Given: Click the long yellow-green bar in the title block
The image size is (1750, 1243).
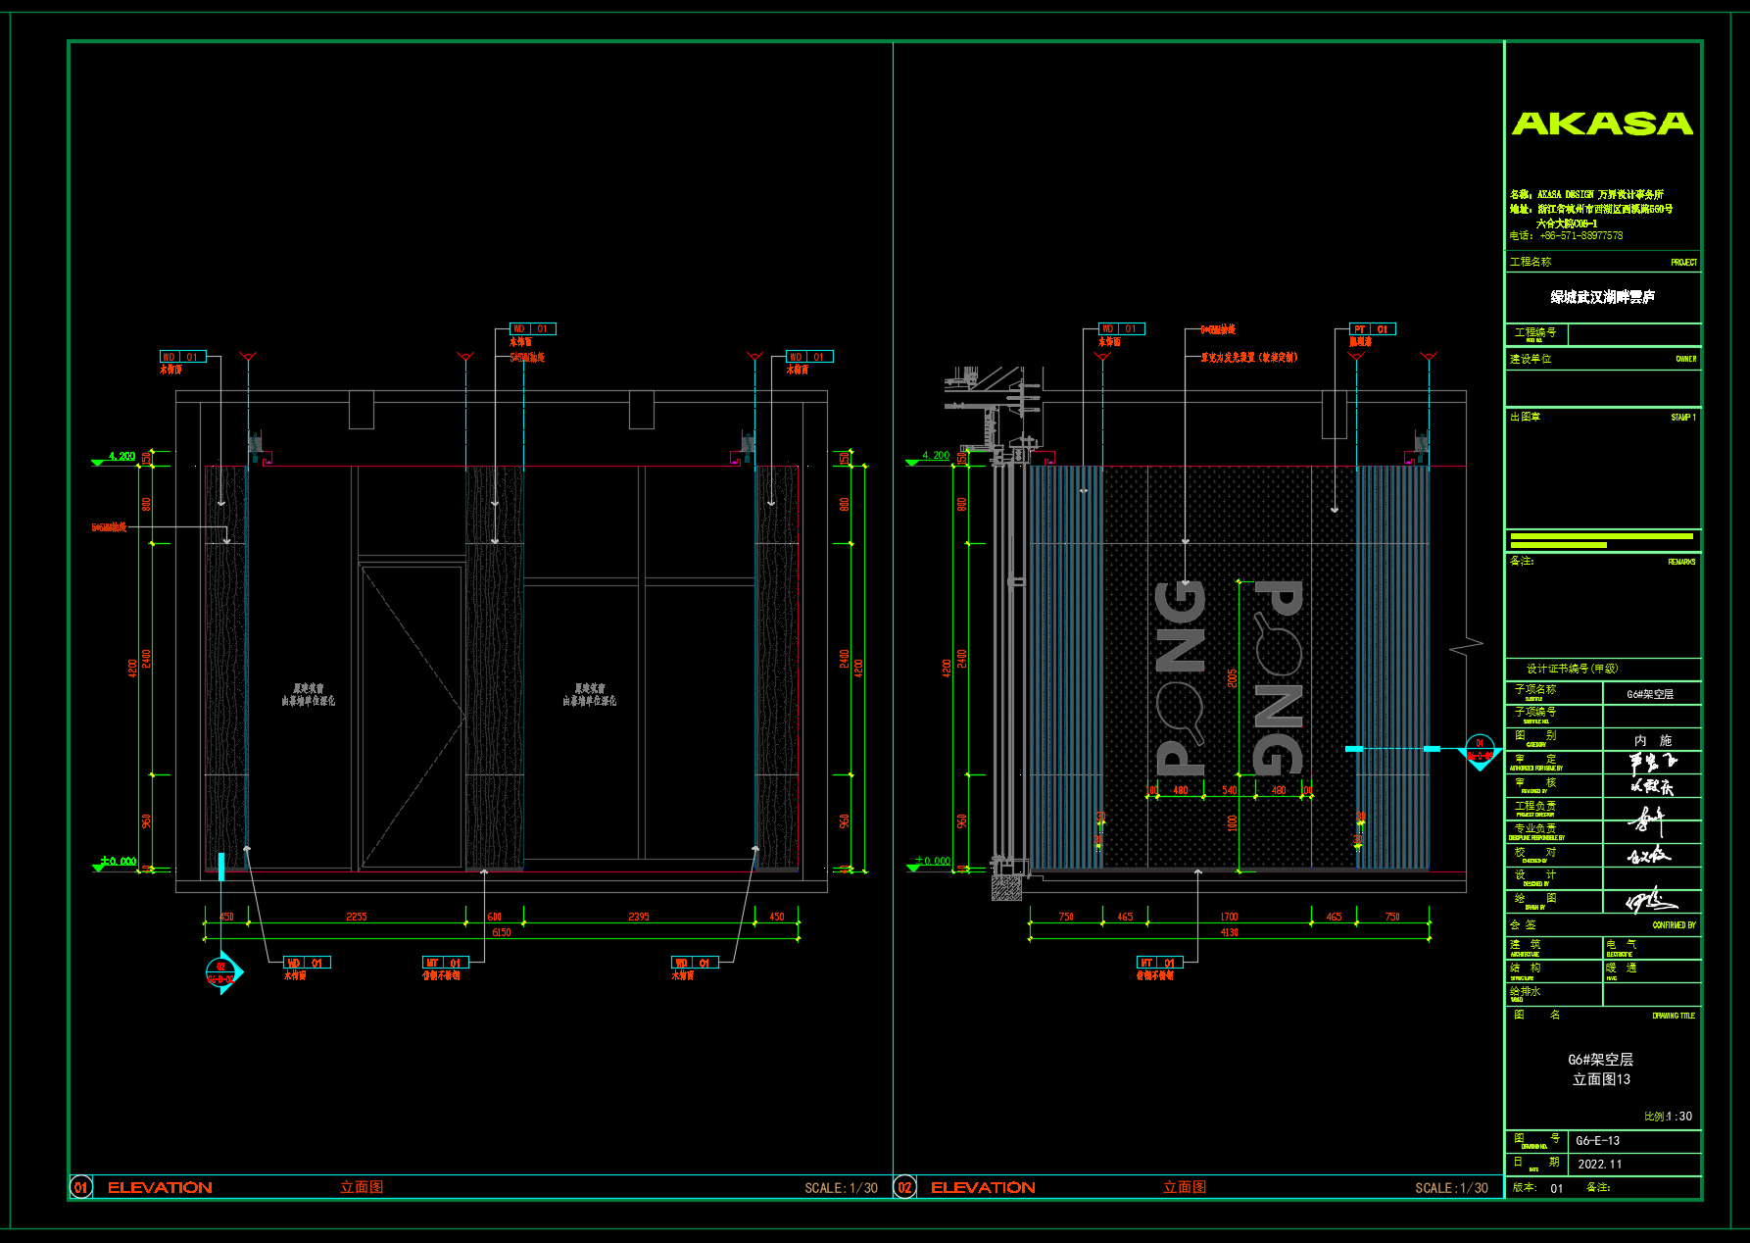Looking at the screenshot, I should click(x=1602, y=536).
